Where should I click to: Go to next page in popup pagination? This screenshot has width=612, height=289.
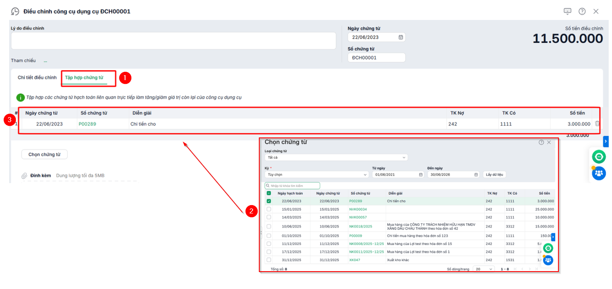point(529,269)
